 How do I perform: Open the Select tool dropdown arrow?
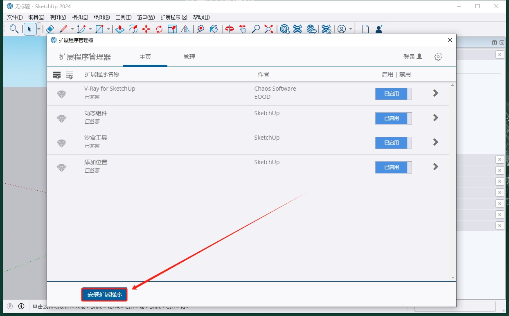[39, 29]
